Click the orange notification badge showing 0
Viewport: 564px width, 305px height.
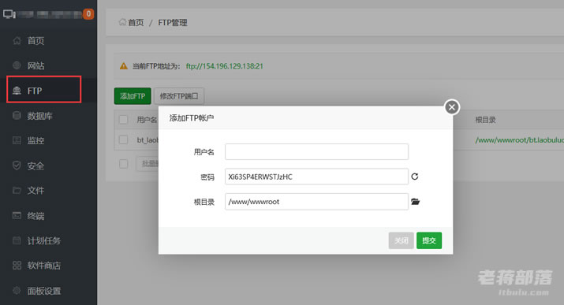pos(88,14)
